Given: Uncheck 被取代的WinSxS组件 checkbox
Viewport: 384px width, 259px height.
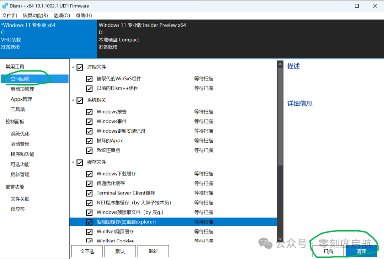Looking at the screenshot, I should pyautogui.click(x=89, y=79).
